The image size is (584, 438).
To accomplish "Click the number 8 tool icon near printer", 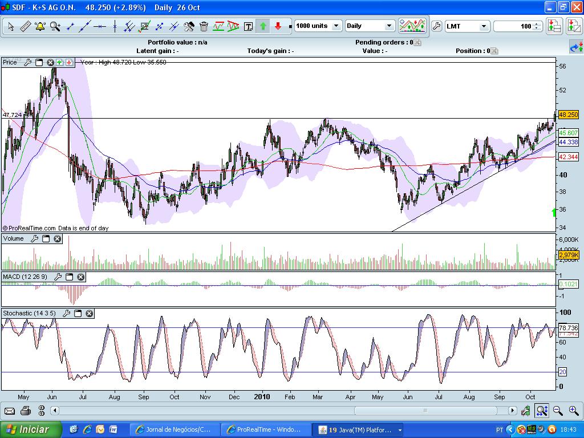I will (41, 411).
